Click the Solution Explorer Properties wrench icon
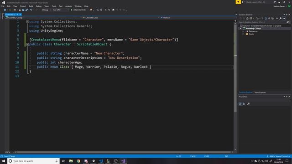 point(280,18)
